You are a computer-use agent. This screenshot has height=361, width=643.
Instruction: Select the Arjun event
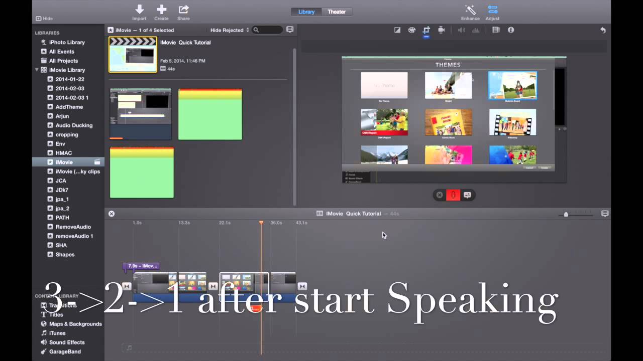62,116
